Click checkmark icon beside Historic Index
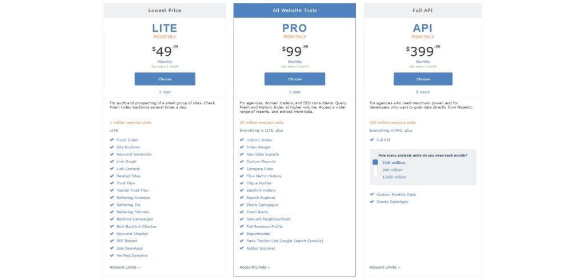 (x=242, y=140)
